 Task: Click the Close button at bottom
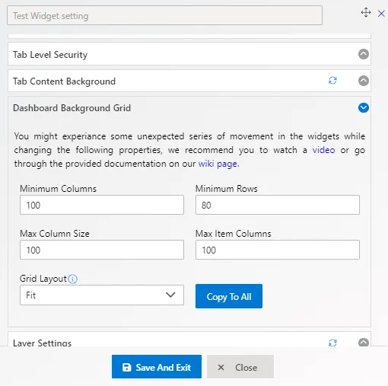tap(240, 367)
